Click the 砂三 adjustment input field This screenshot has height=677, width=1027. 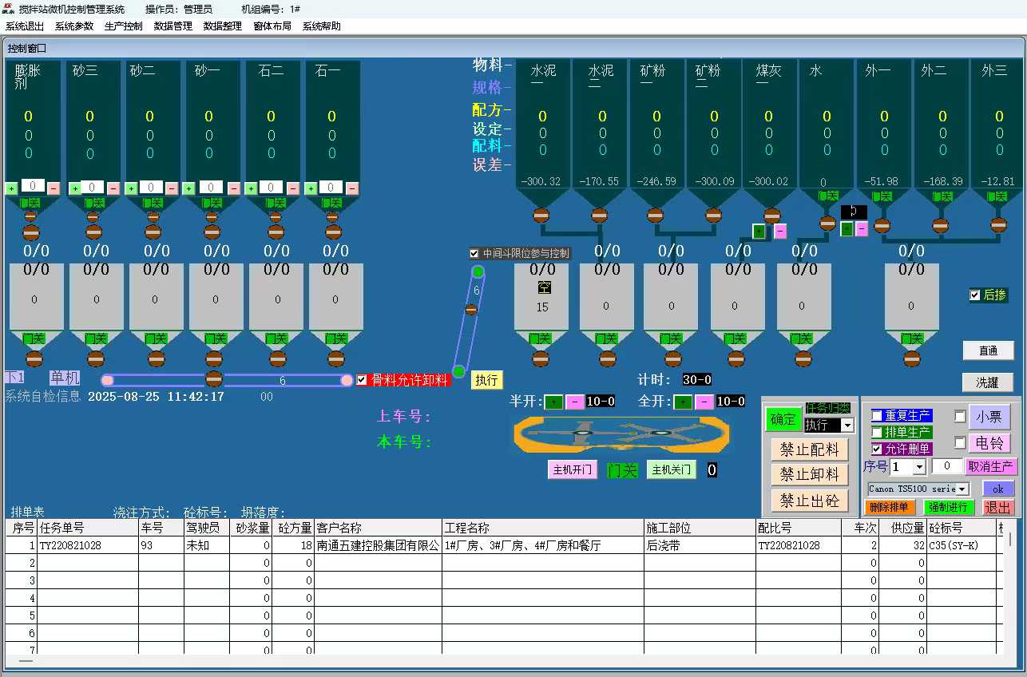pyautogui.click(x=93, y=188)
